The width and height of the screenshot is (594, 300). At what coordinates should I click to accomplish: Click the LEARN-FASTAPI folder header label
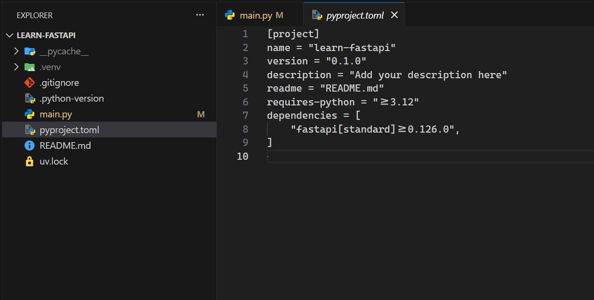[46, 36]
